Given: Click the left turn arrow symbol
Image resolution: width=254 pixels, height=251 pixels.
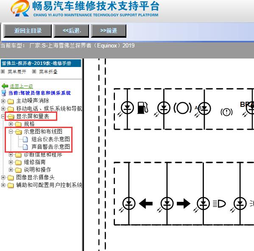Looking at the screenshot, I should 146,204.
